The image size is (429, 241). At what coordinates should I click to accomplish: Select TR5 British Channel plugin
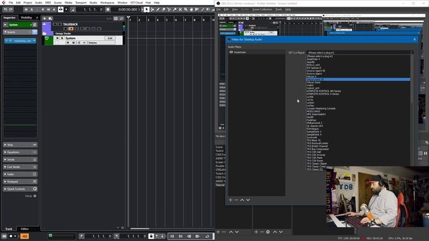358,146
